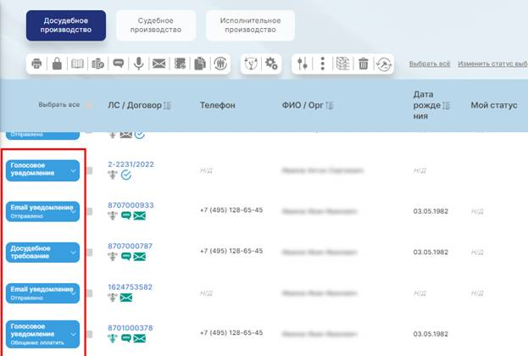Click the microphone voice notification icon
This screenshot has height=356, width=528.
click(x=138, y=64)
